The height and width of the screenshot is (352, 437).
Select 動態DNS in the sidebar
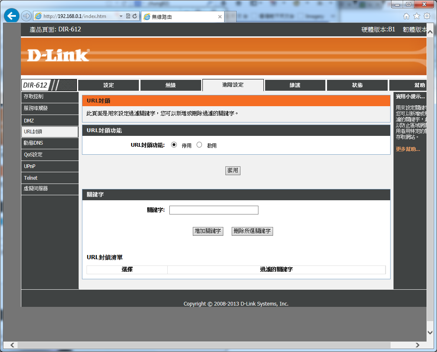tap(33, 143)
